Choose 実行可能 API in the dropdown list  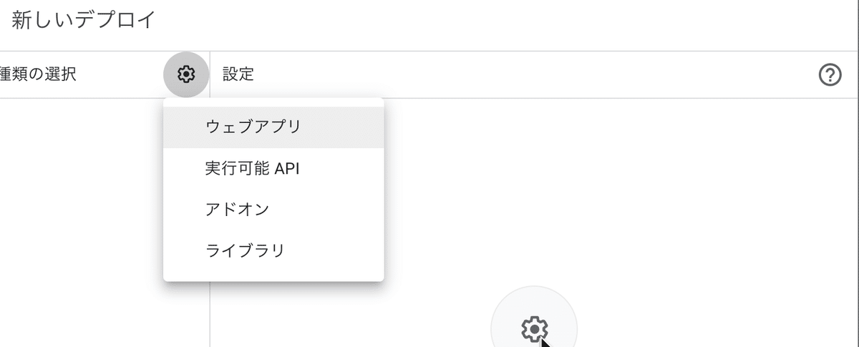(x=273, y=169)
